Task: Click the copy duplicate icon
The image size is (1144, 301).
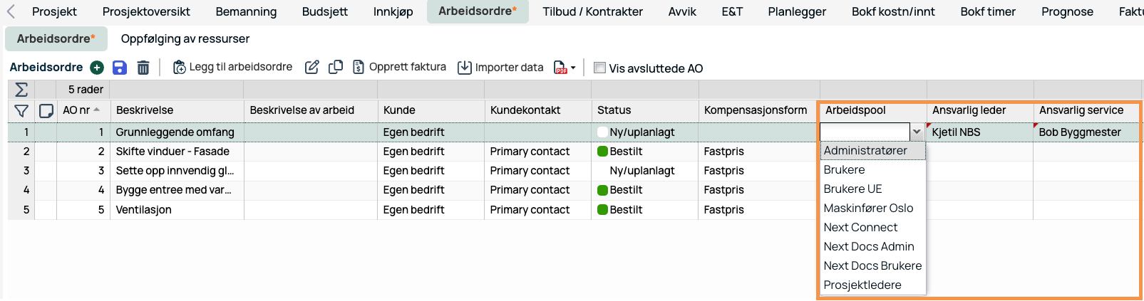Action: pos(336,67)
